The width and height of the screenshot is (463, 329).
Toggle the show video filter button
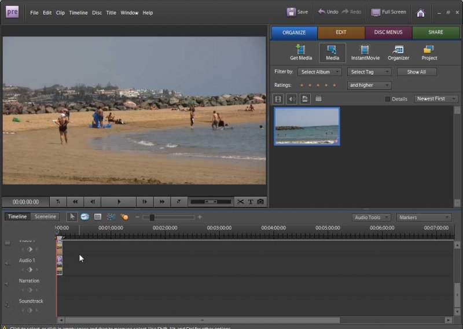pyautogui.click(x=278, y=99)
